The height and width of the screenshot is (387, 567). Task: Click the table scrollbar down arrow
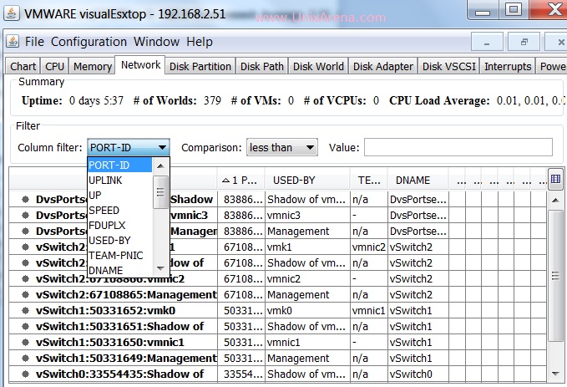click(x=556, y=374)
